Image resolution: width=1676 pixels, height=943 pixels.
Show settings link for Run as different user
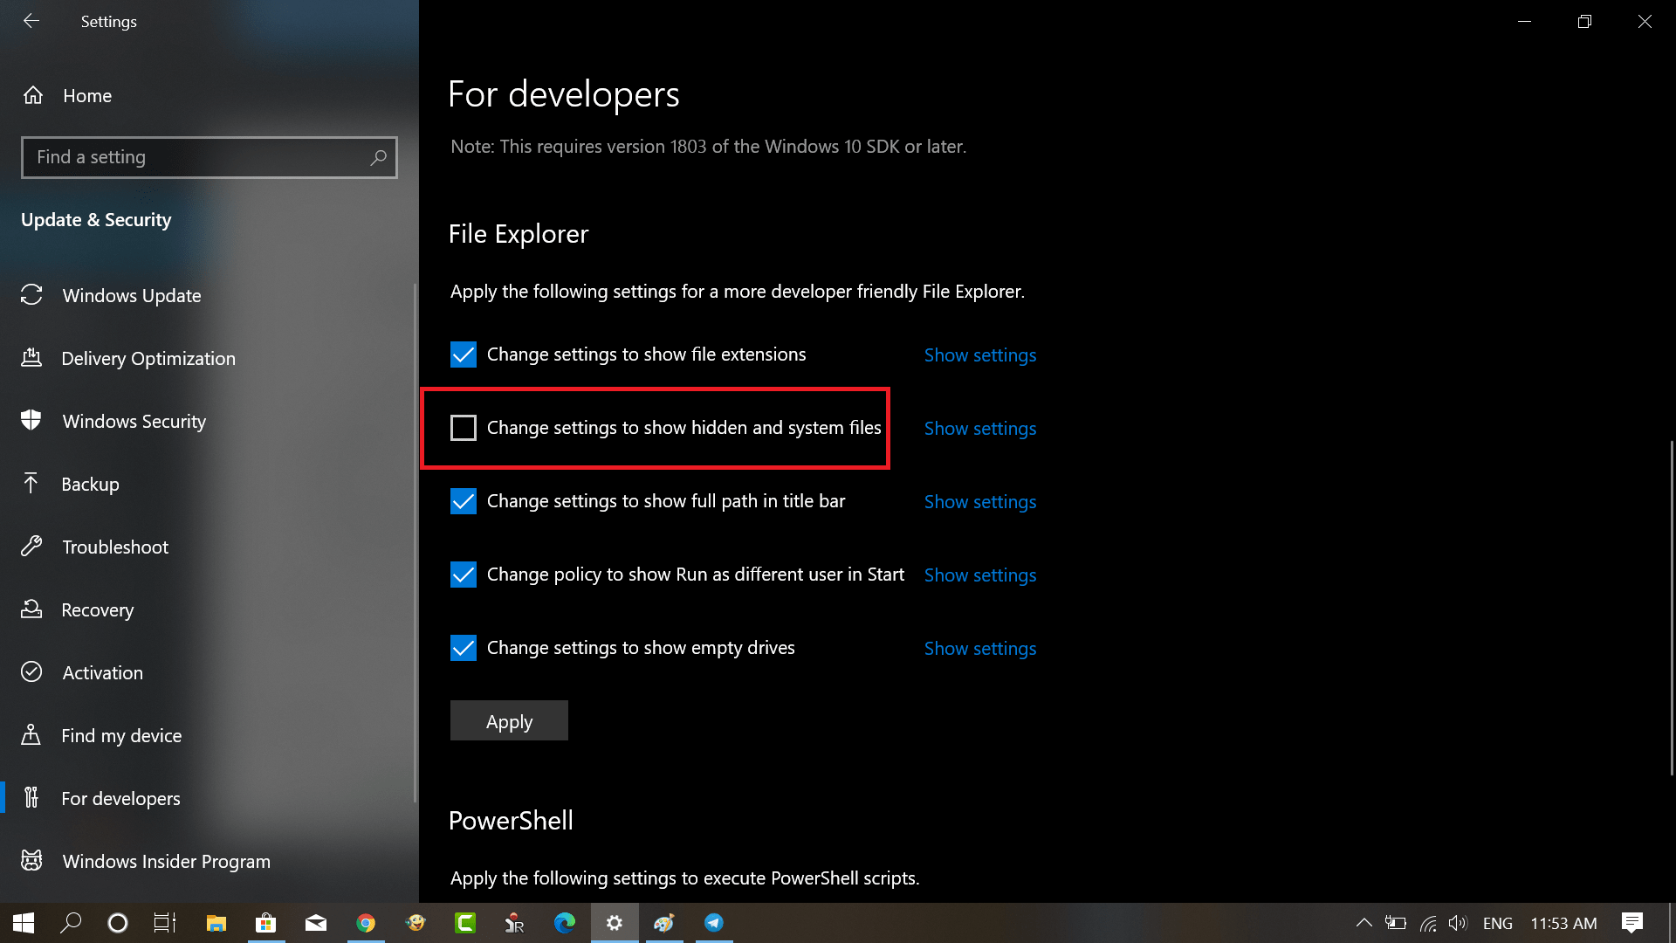click(980, 575)
